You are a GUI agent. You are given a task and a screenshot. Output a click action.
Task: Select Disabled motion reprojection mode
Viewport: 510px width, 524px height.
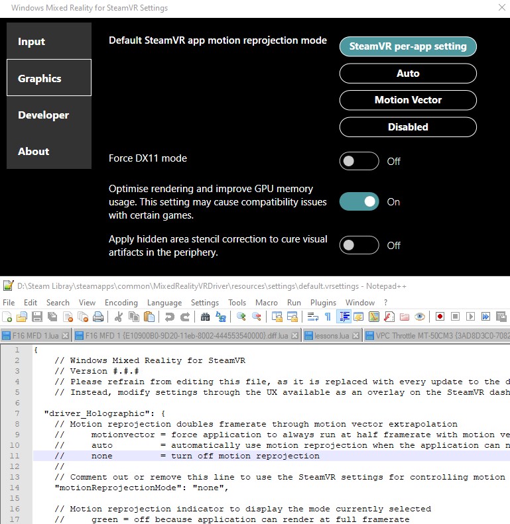point(408,127)
